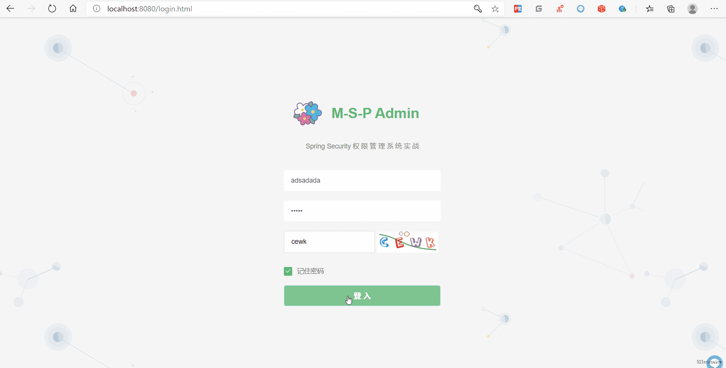Open saved password key icon
Screen dimensions: 726x368
click(478, 9)
